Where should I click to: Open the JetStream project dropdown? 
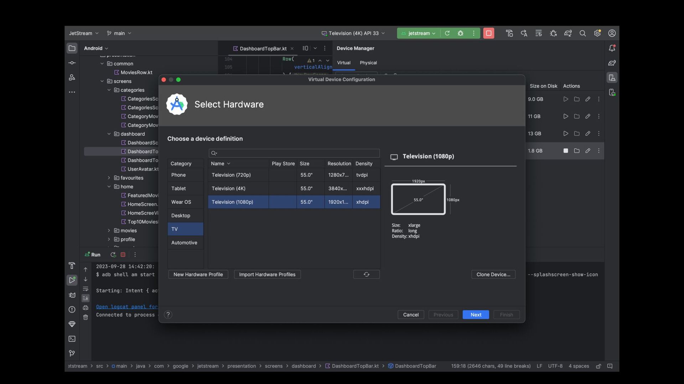[84, 33]
